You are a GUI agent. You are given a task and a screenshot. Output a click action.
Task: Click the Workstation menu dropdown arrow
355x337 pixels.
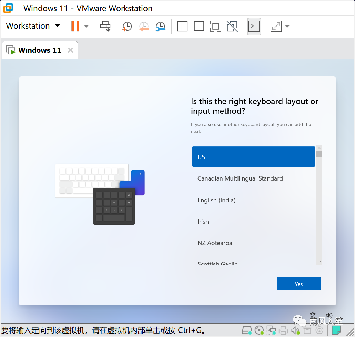coord(58,26)
